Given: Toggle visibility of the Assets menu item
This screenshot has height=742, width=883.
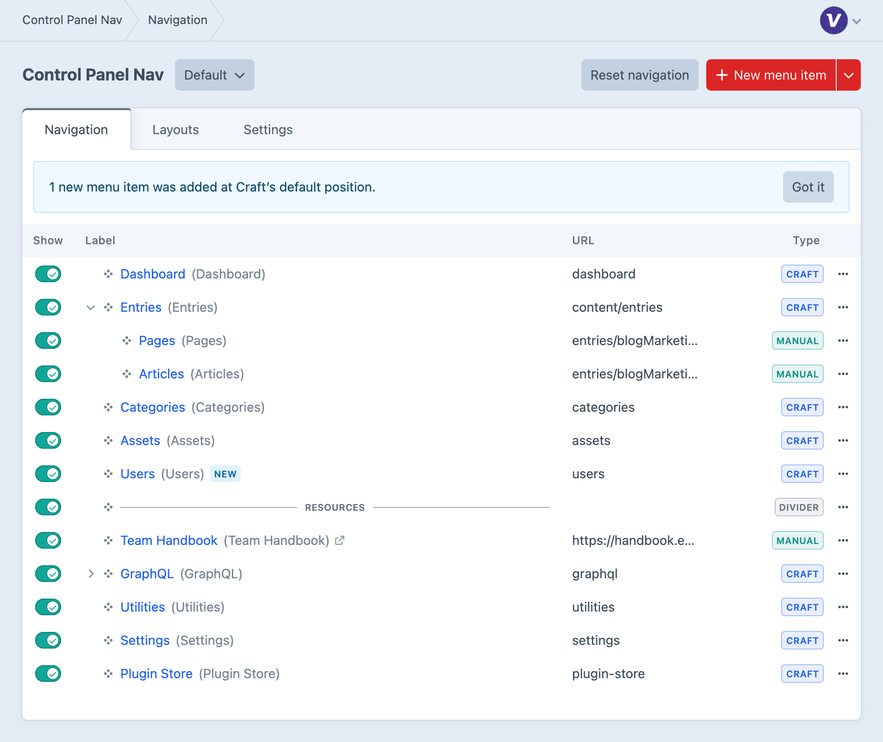Looking at the screenshot, I should (48, 440).
